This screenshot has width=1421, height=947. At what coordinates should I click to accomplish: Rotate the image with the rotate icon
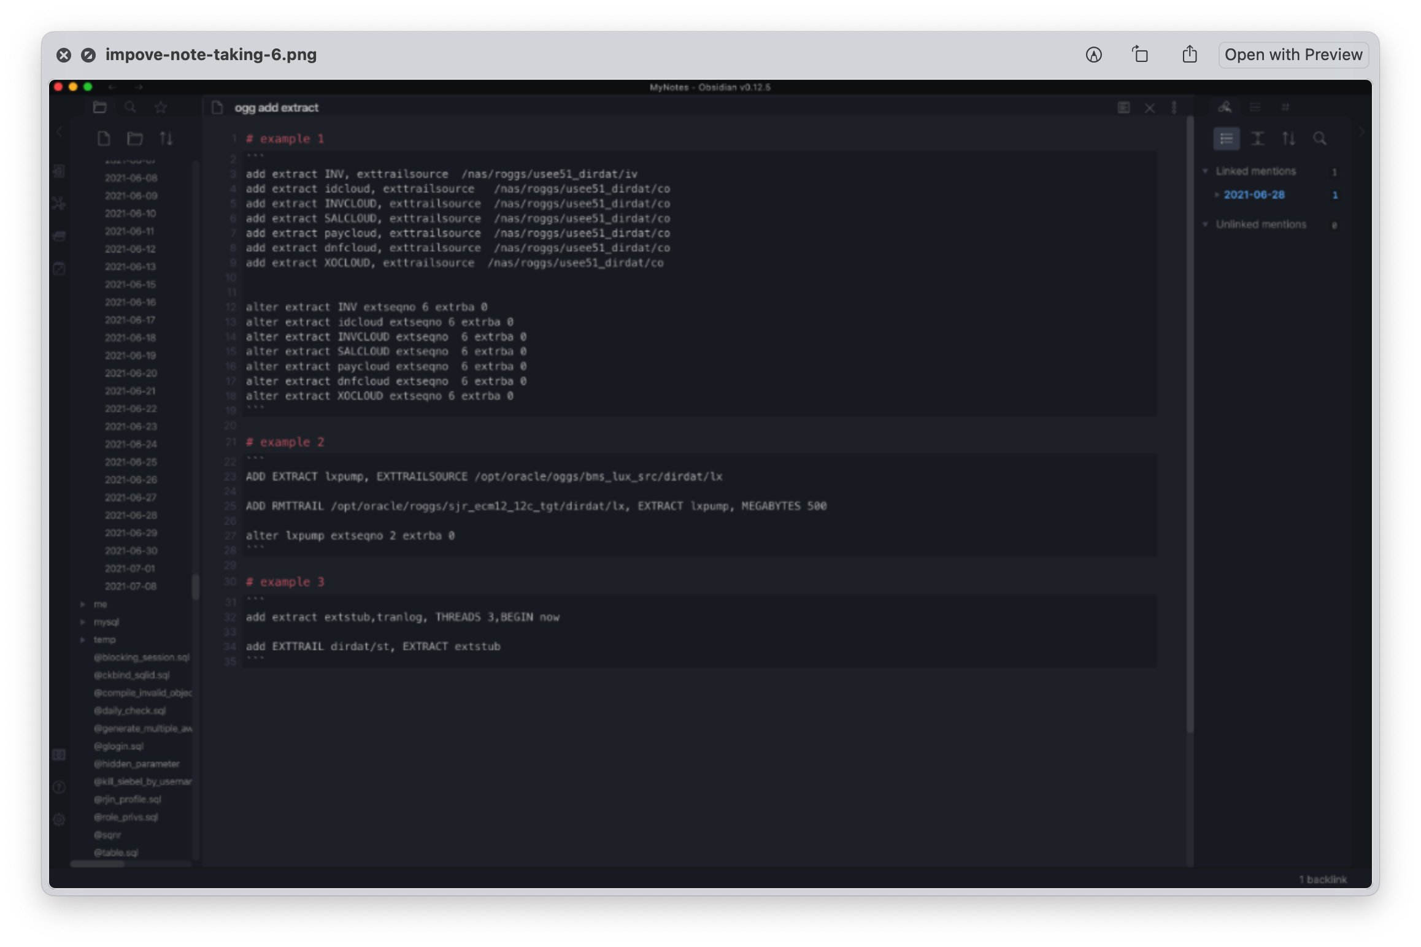[1140, 55]
